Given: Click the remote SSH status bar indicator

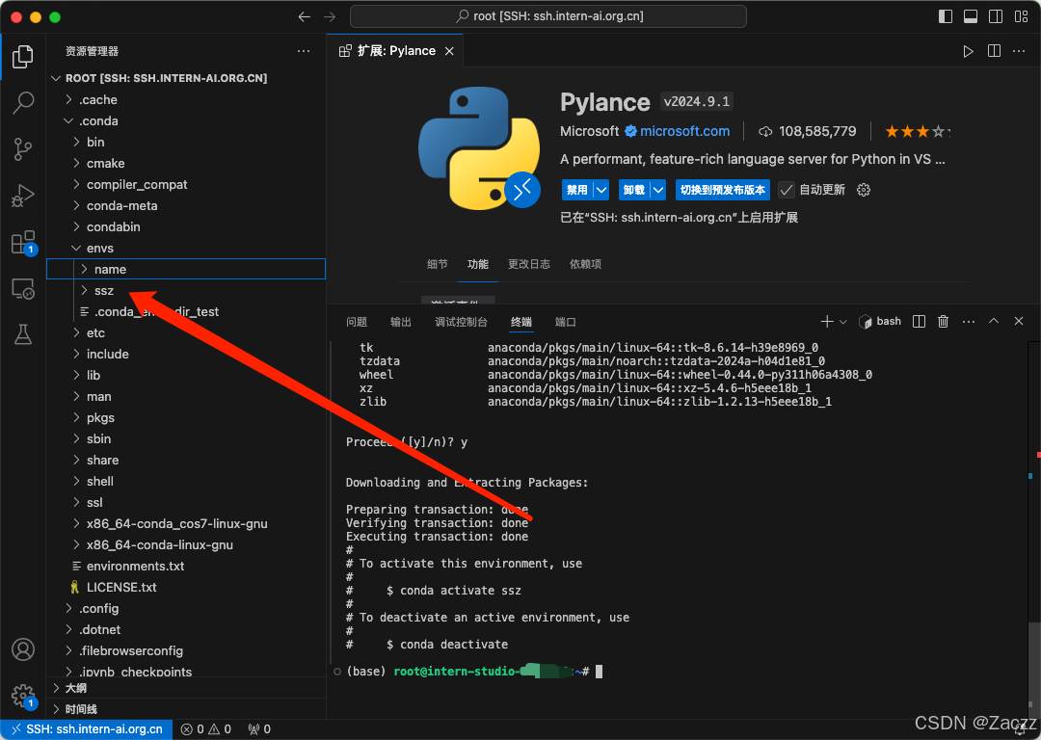Looking at the screenshot, I should point(87,729).
